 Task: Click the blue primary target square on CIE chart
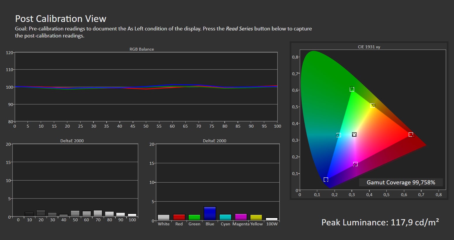(326, 179)
